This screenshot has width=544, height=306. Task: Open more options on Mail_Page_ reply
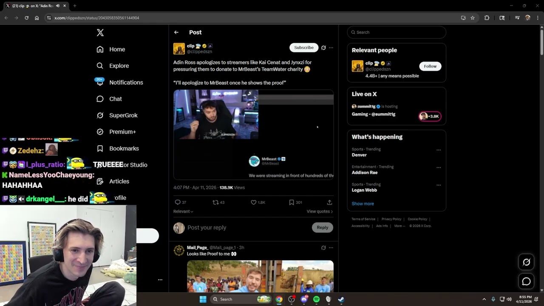pos(331,248)
